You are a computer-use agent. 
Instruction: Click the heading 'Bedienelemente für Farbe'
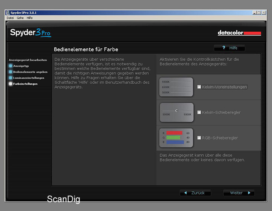point(86,49)
